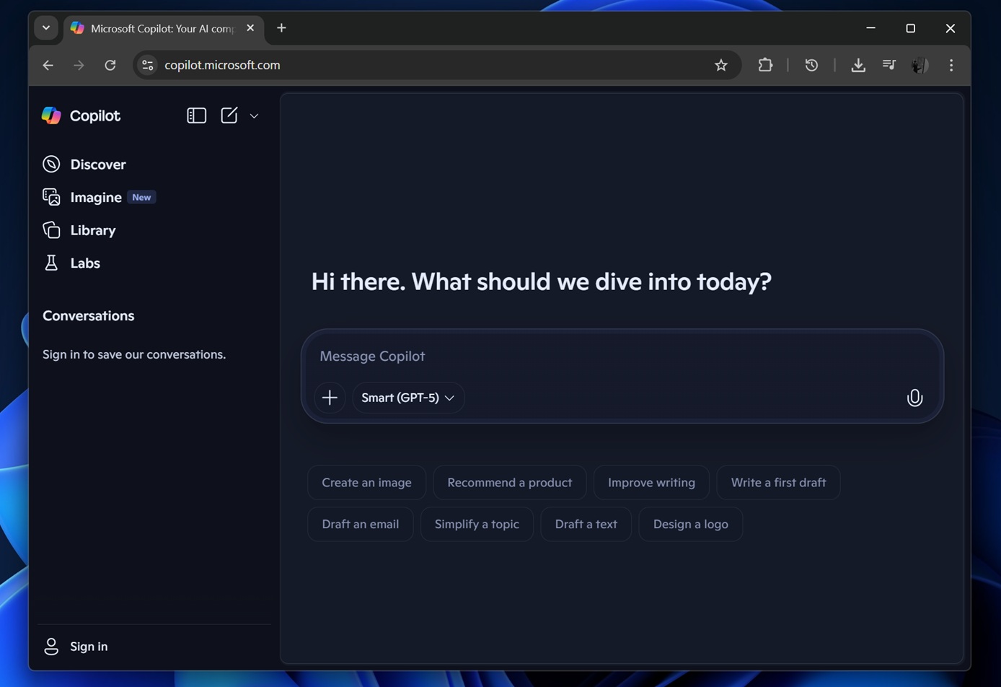
Task: Open browser extensions icon
Action: tap(764, 65)
